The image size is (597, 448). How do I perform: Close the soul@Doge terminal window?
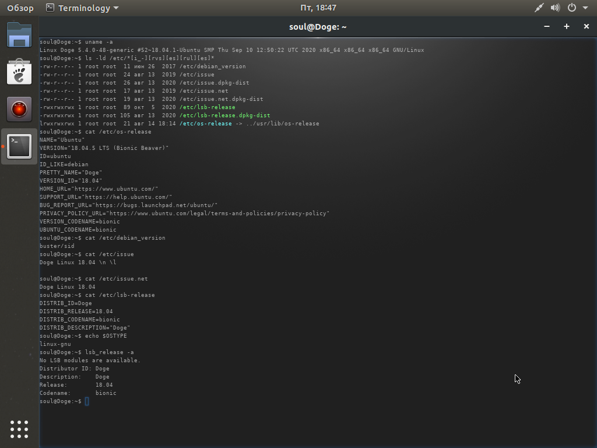click(587, 26)
